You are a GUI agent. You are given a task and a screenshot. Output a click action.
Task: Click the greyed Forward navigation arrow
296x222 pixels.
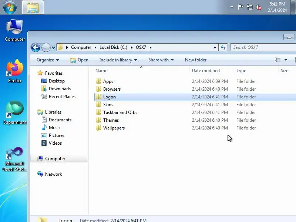tap(46, 47)
